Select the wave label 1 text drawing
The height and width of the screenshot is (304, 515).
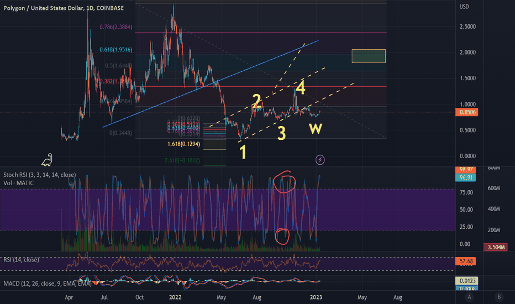pyautogui.click(x=243, y=152)
